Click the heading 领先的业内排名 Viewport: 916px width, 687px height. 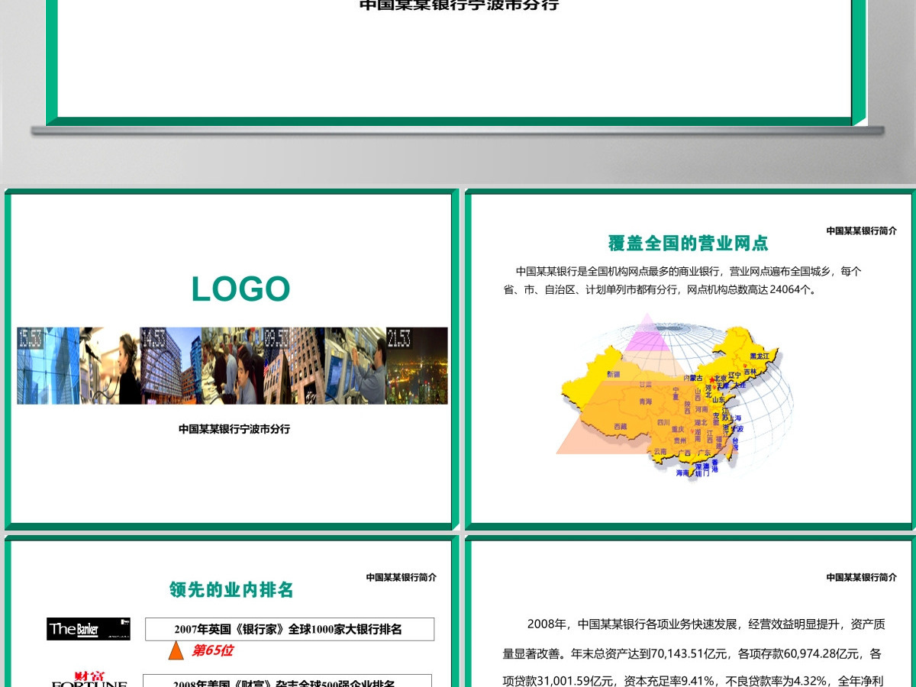tap(231, 589)
